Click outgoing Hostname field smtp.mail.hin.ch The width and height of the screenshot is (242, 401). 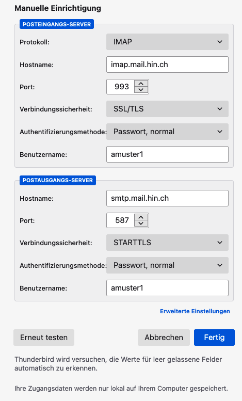pos(167,198)
